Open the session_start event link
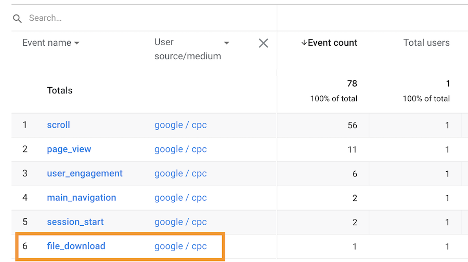Viewport: 468px width, 262px height. click(x=75, y=222)
